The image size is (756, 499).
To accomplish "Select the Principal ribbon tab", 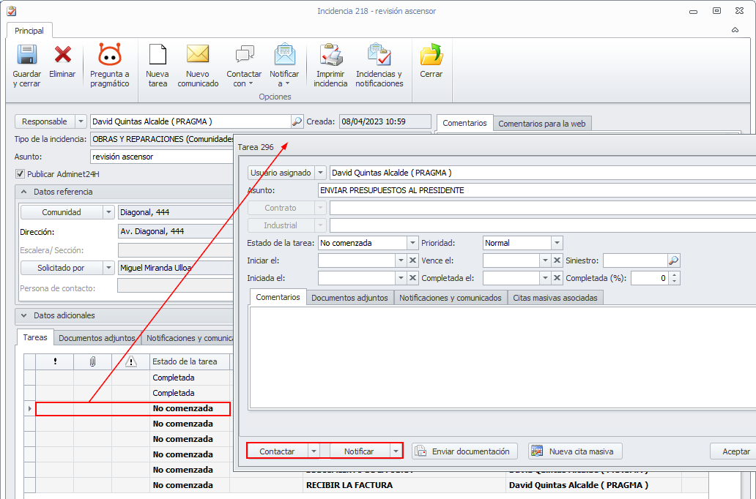I will tap(29, 30).
